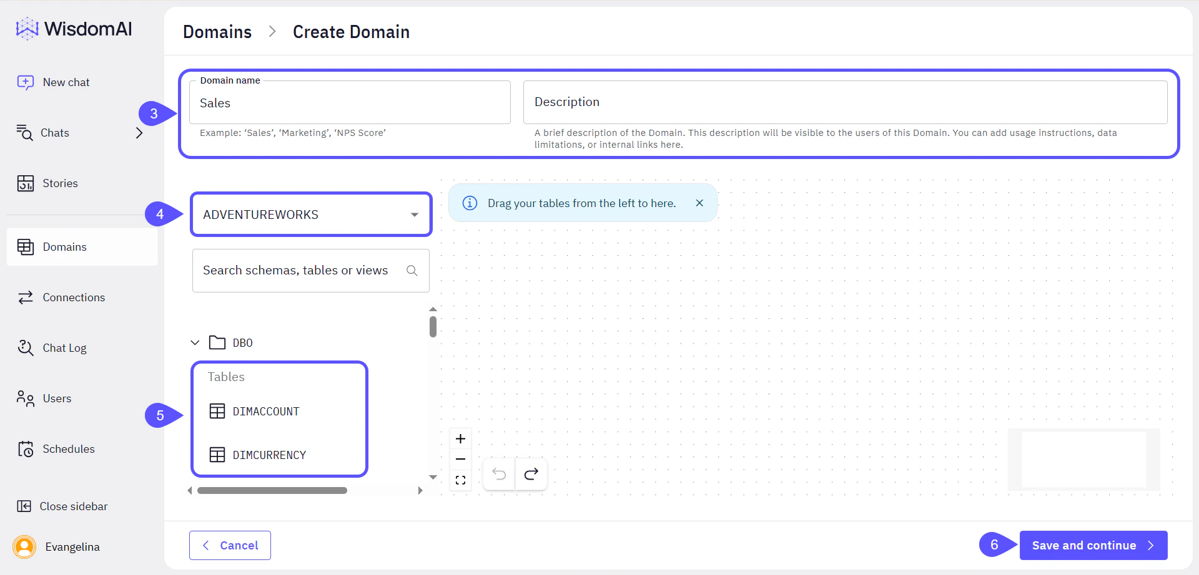This screenshot has height=575, width=1199.
Task: Open the Stories panel
Action: (60, 183)
